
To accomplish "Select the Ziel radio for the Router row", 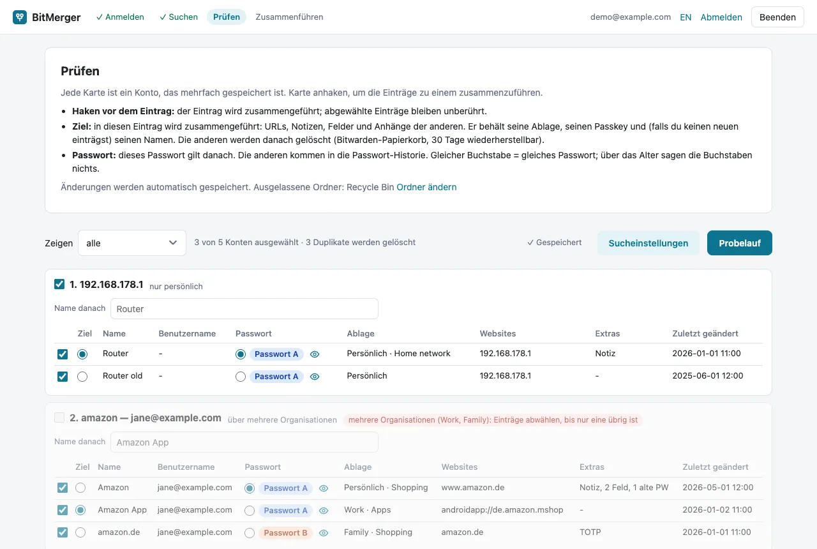I will point(82,354).
